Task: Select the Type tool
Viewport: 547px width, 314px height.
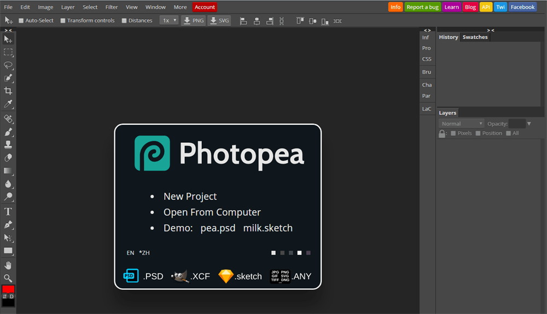Action: [x=8, y=211]
